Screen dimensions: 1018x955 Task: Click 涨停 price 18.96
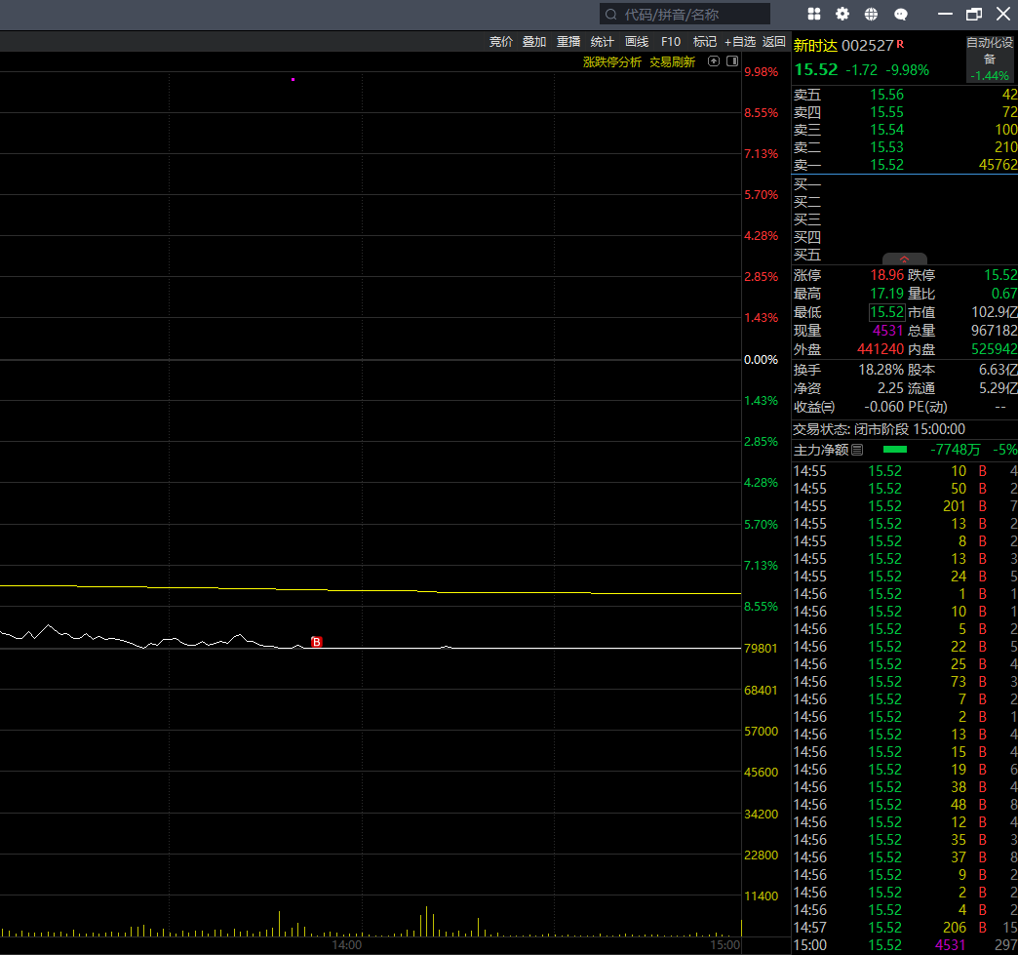coord(887,275)
